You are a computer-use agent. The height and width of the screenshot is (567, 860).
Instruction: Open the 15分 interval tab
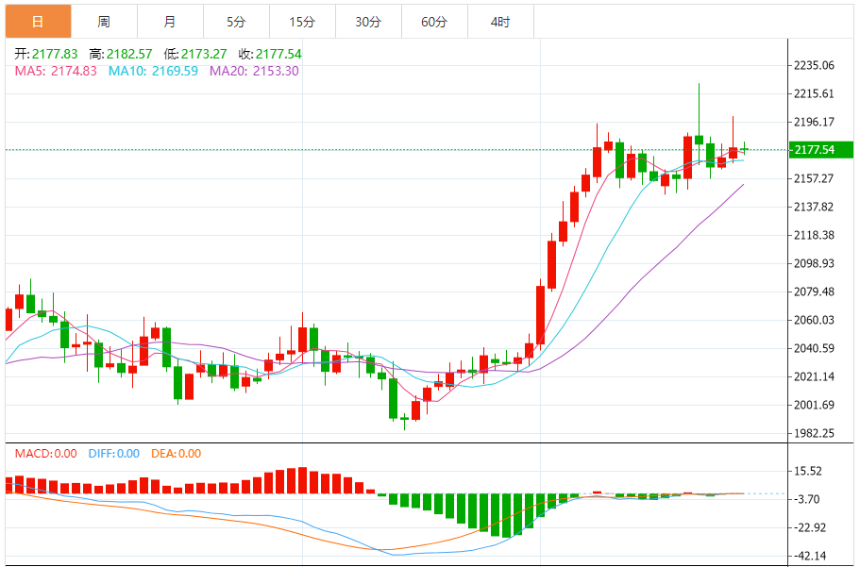(302, 22)
